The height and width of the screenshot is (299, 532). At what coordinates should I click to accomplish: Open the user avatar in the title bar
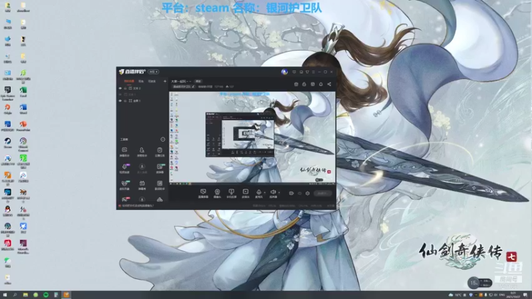[x=285, y=72]
